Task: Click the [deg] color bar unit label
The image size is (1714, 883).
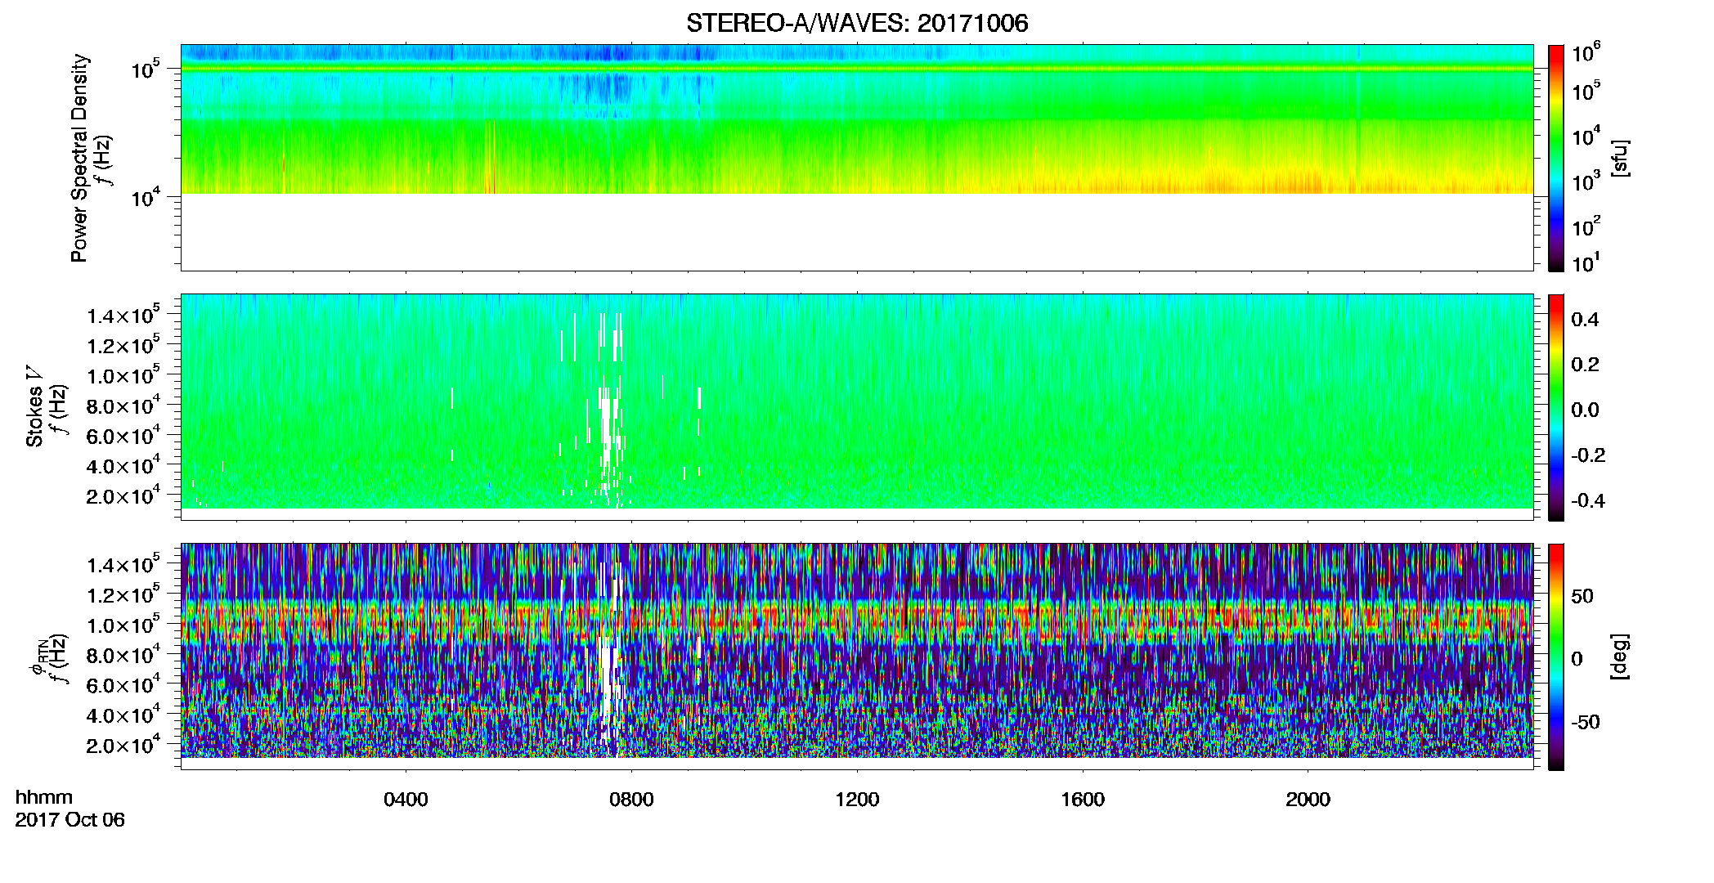Action: coord(1620,657)
